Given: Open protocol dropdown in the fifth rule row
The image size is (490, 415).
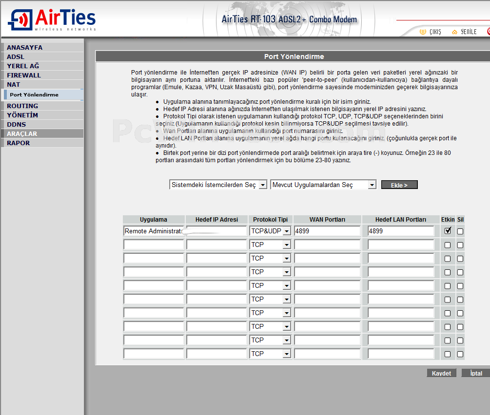Looking at the screenshot, I should [270, 286].
